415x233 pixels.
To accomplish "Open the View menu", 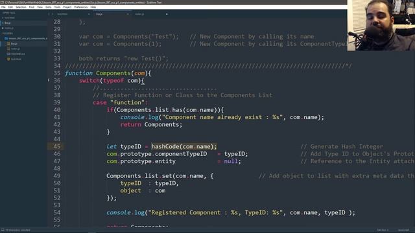I will coord(40,7).
